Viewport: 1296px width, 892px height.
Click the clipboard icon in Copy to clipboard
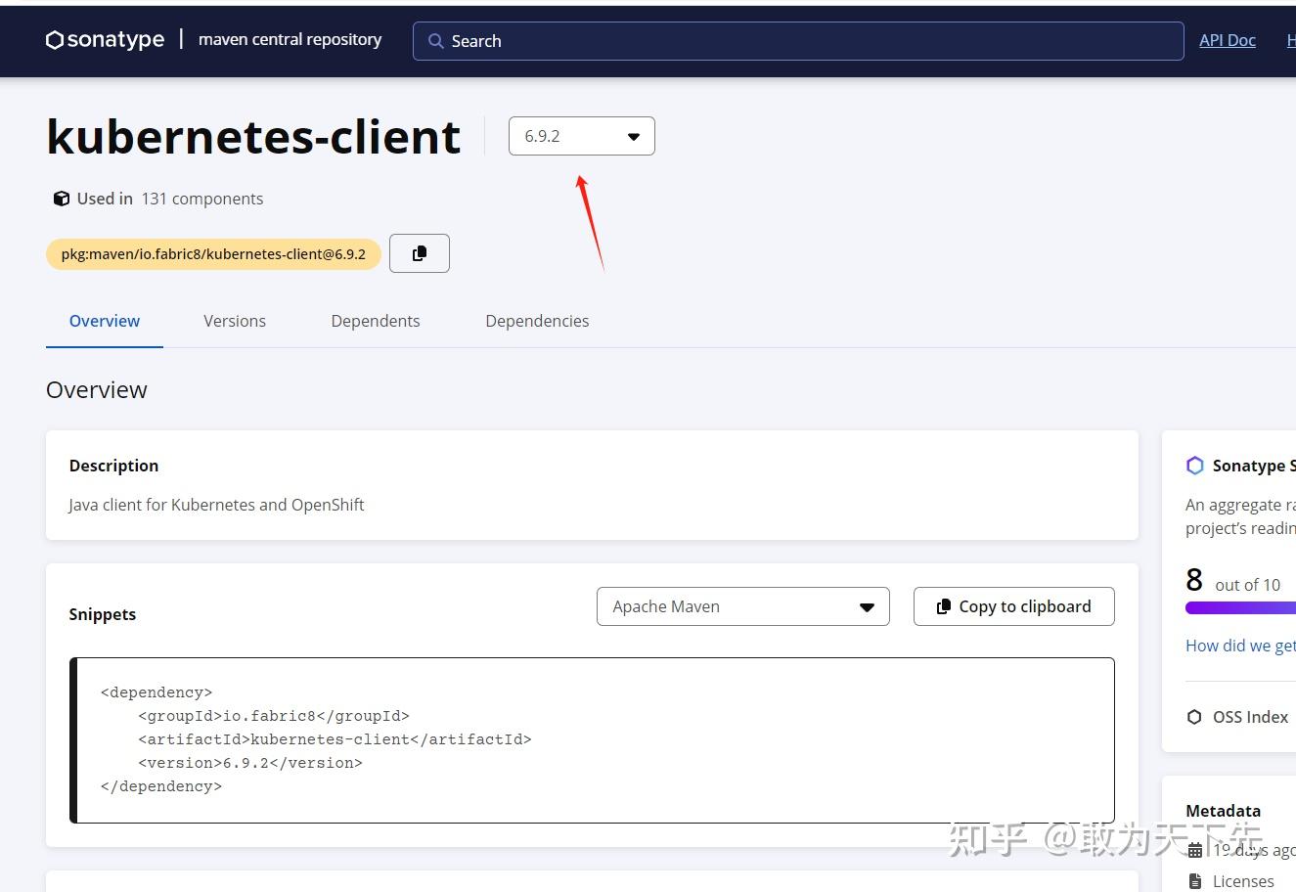coord(943,606)
